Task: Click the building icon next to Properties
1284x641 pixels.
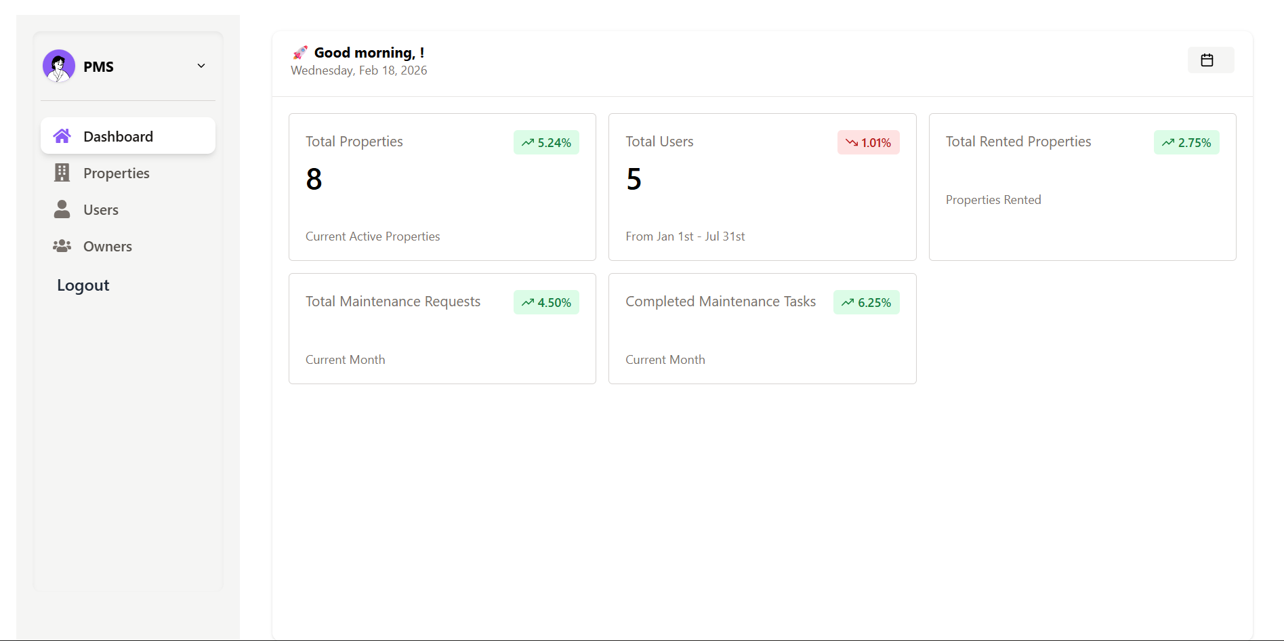Action: [62, 173]
